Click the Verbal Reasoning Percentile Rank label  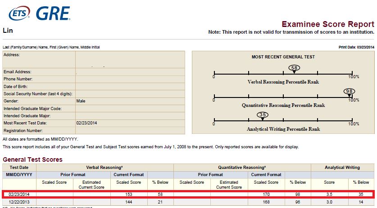tap(283, 82)
